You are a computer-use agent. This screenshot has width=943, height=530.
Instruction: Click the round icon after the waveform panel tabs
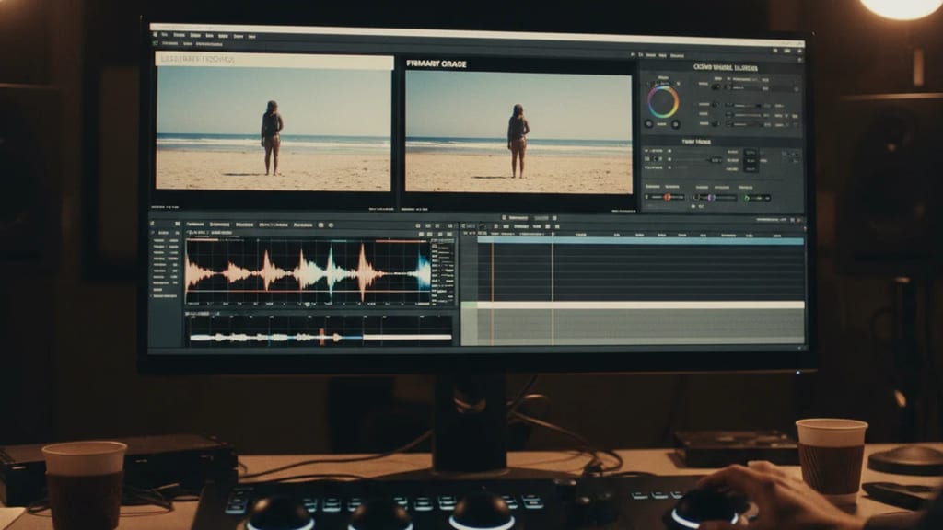click(331, 225)
